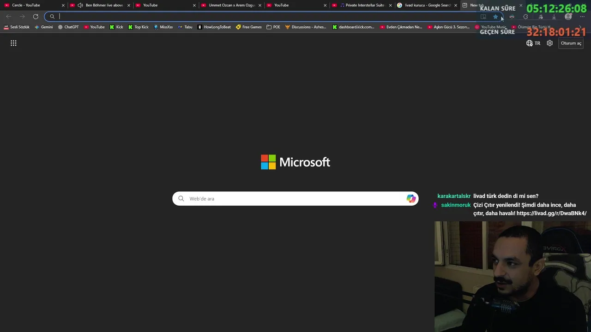
Task: Open YouTube bookmark in bookmarks bar
Action: point(95,27)
